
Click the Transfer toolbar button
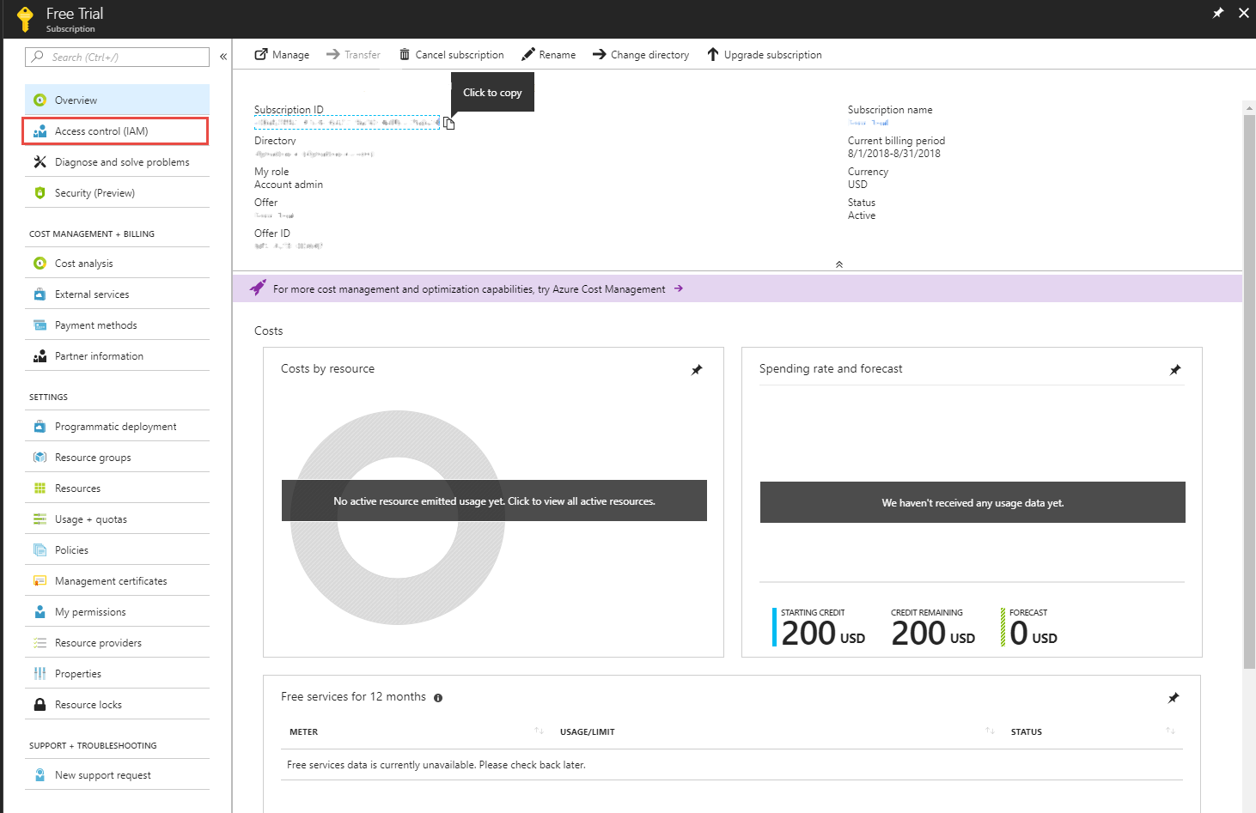353,55
